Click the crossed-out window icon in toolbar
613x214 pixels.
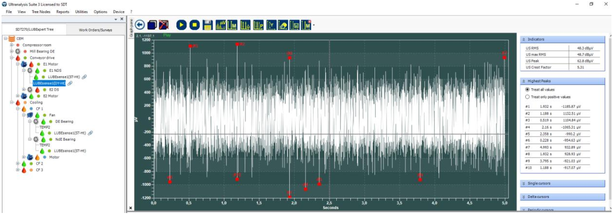pos(164,25)
